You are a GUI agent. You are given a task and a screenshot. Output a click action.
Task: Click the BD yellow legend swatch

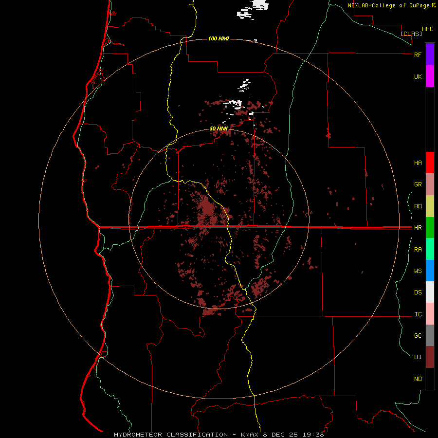click(x=430, y=206)
